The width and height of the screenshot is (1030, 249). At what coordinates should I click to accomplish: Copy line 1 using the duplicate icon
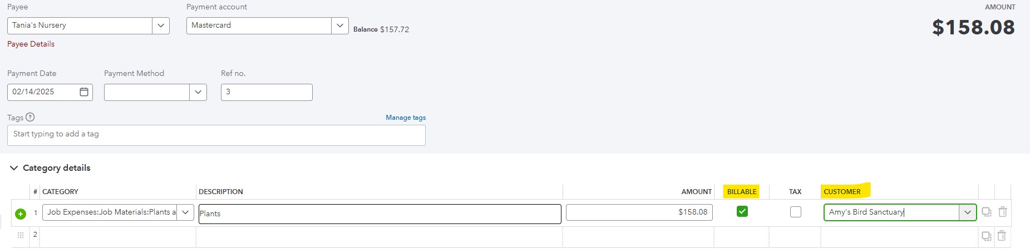987,212
